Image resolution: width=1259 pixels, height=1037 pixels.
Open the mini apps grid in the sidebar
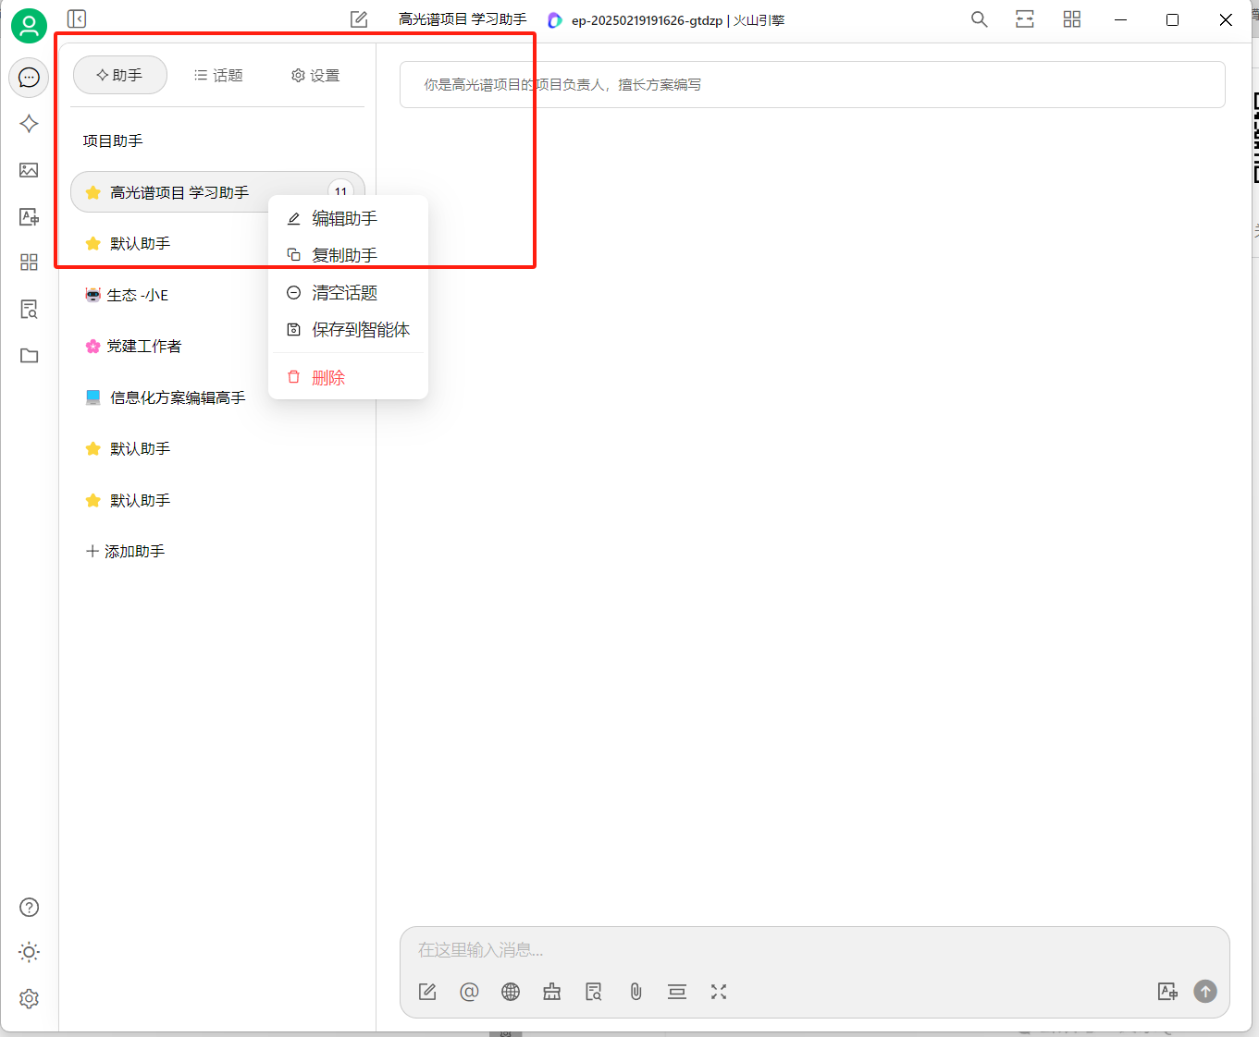(x=29, y=262)
